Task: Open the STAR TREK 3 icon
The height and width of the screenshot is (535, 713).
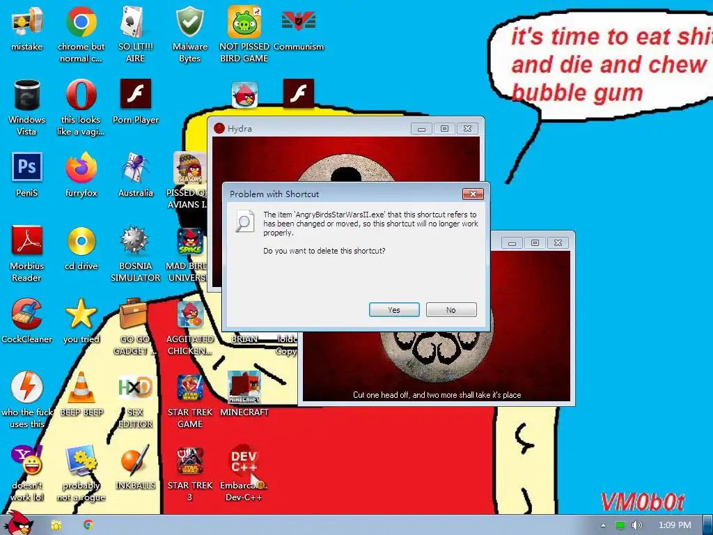Action: point(189,473)
